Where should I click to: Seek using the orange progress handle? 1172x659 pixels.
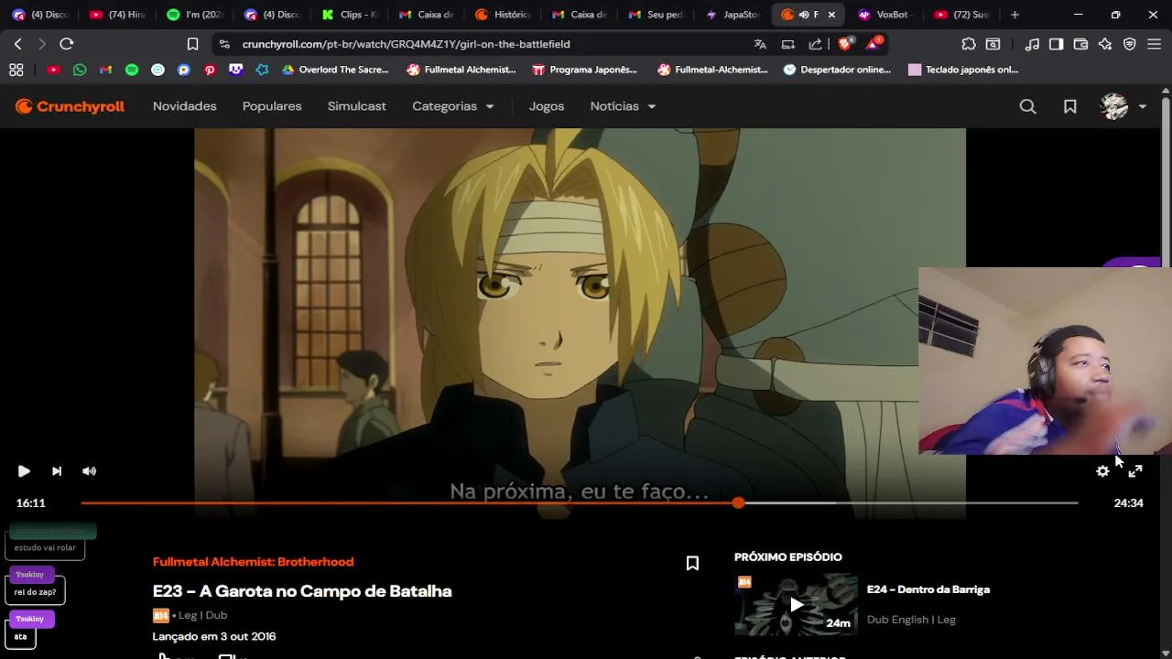point(739,502)
